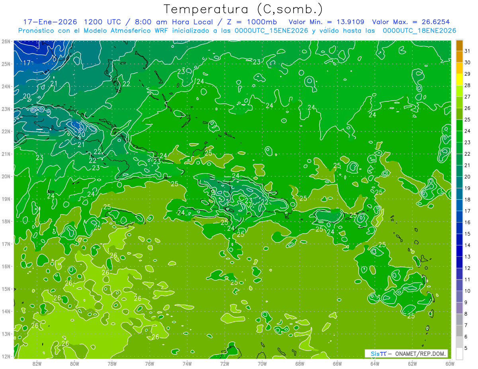Click the colorbar label "10"
Viewport: 478px width, 369px height.
(468, 291)
